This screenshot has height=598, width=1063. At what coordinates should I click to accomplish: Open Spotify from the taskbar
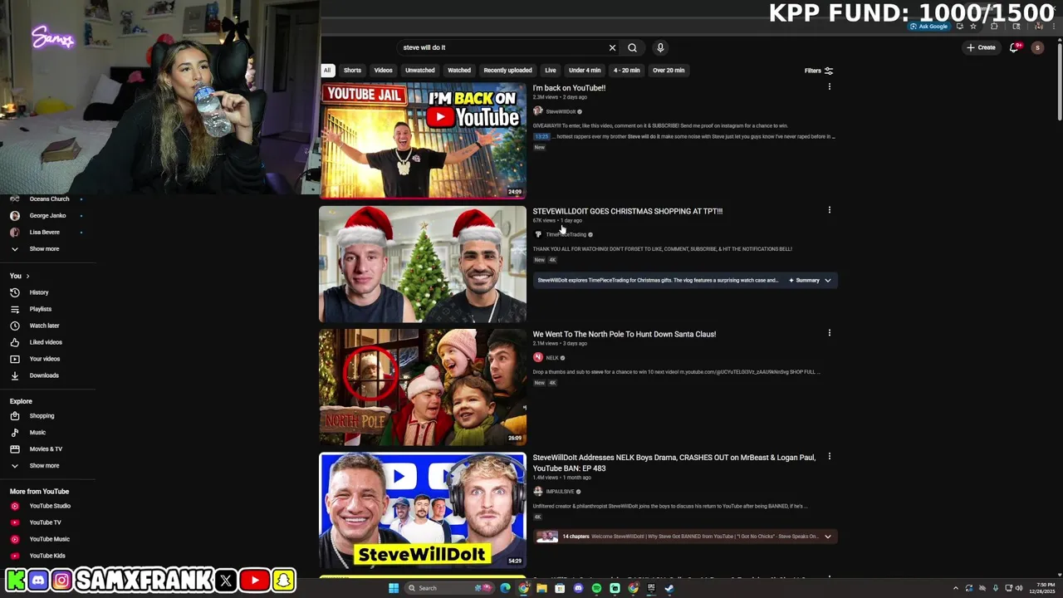click(596, 588)
